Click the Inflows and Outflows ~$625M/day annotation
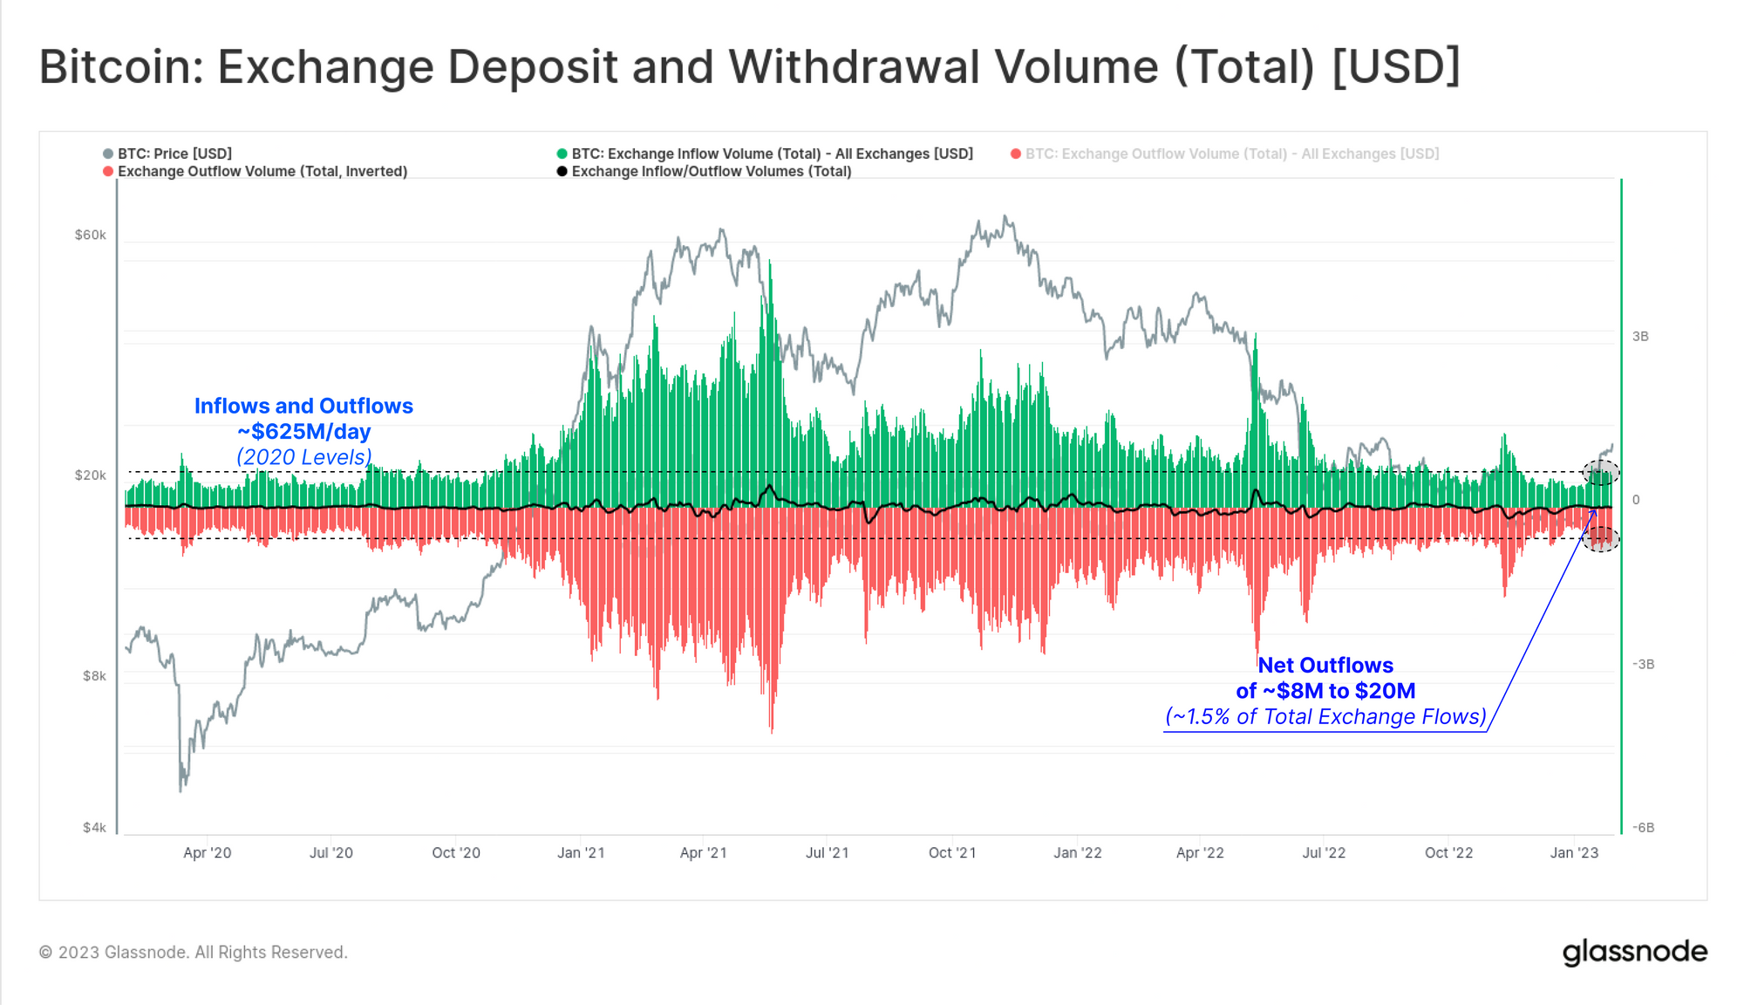 click(303, 431)
